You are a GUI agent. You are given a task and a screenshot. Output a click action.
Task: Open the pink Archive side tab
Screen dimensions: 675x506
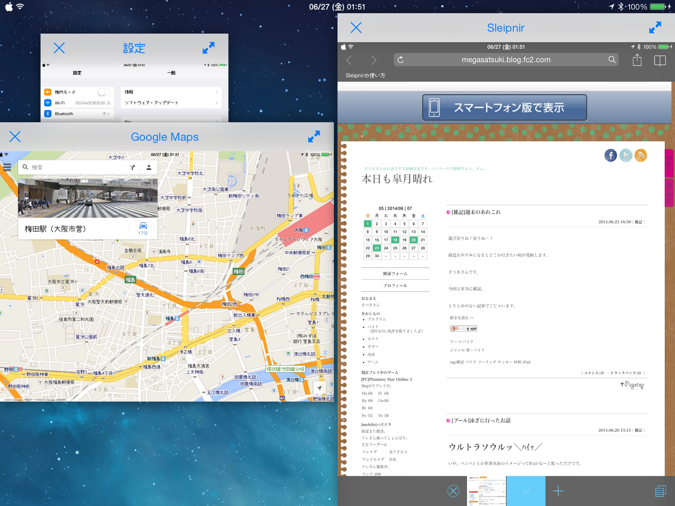tap(669, 193)
